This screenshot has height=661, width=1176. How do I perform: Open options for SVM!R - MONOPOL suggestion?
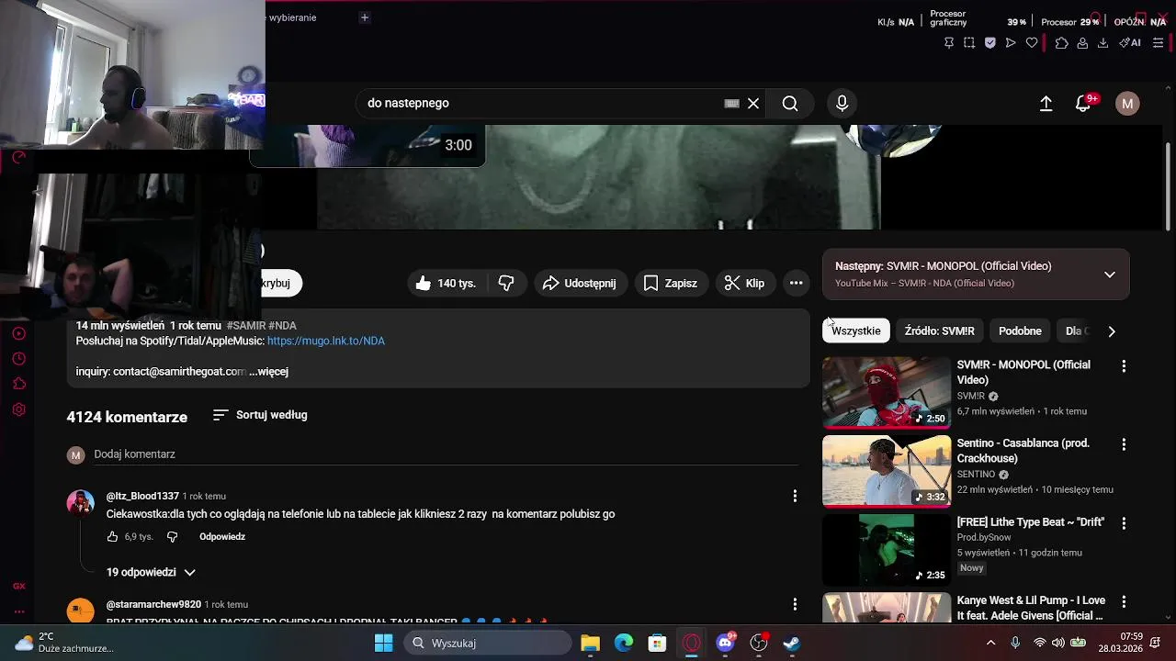pyautogui.click(x=1123, y=366)
